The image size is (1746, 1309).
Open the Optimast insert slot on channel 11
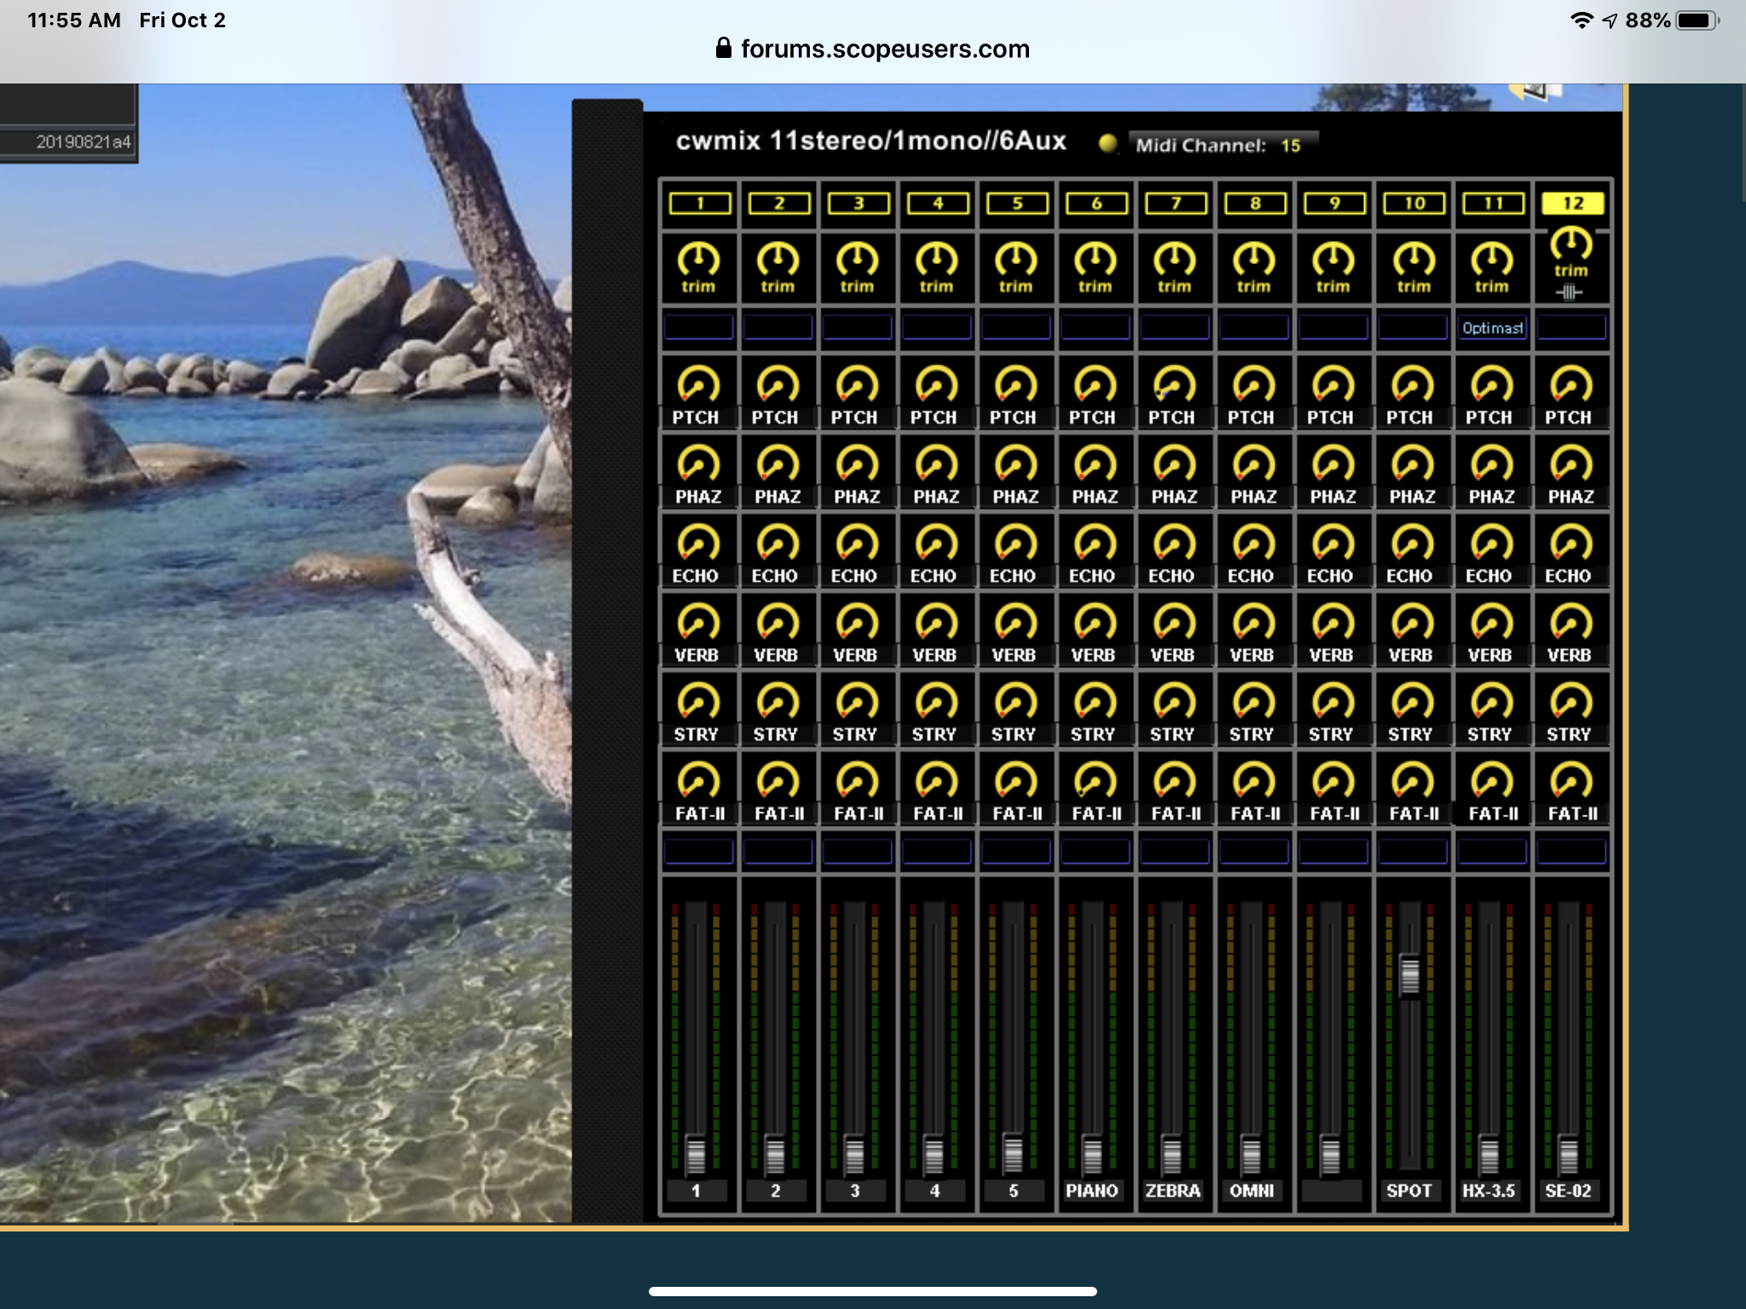point(1492,328)
